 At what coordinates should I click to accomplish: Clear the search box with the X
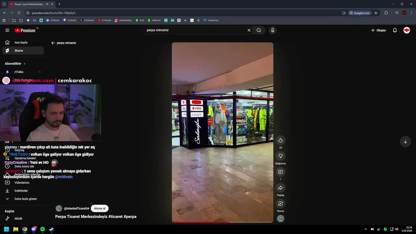point(249,30)
